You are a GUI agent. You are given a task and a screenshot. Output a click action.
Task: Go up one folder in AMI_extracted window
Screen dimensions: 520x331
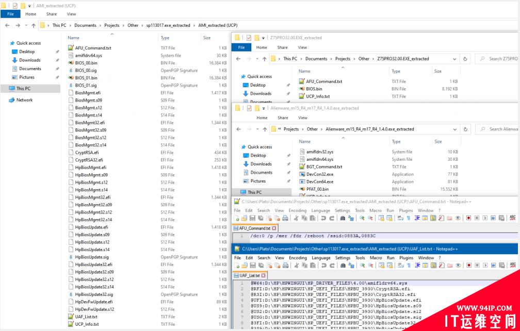(x=34, y=25)
